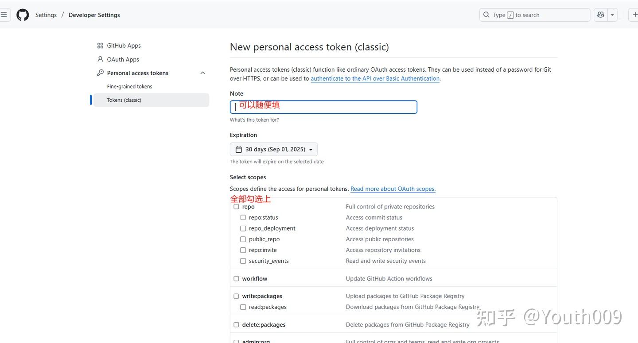Viewport: 638px width, 343px height.
Task: Check the workflow scope checkbox
Action: pos(236,279)
